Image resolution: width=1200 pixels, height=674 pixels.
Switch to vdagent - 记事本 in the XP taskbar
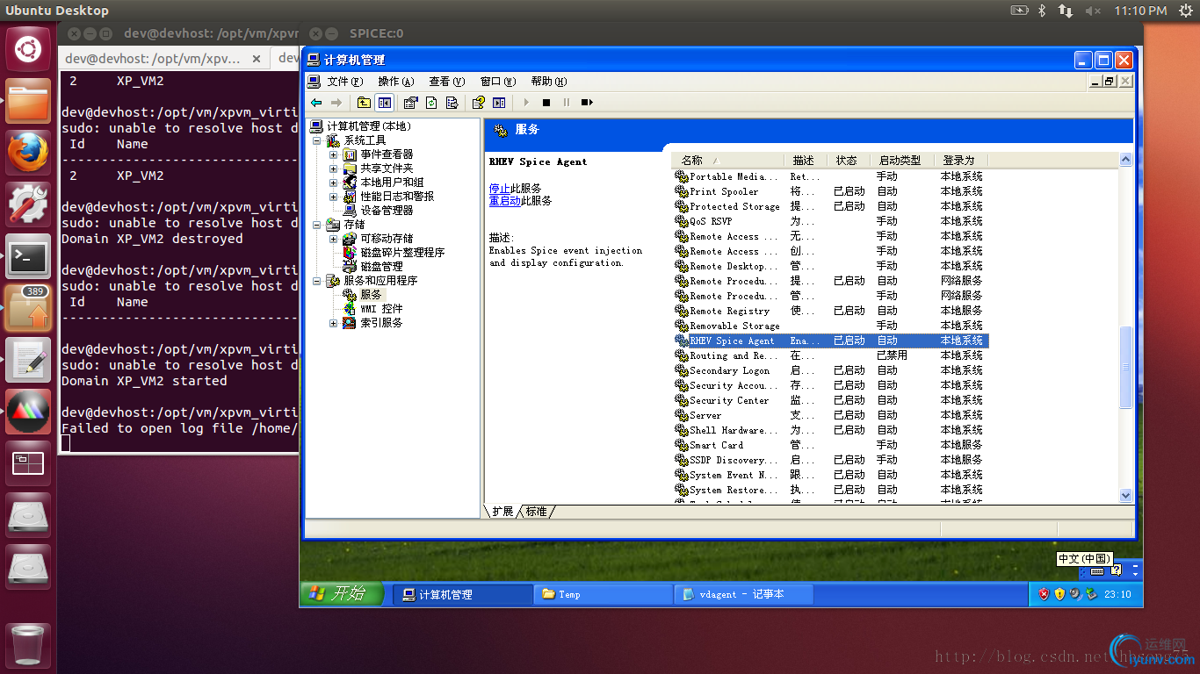(x=743, y=594)
